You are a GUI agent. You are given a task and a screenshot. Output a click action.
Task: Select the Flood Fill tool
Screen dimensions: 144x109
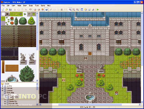pos(62,10)
